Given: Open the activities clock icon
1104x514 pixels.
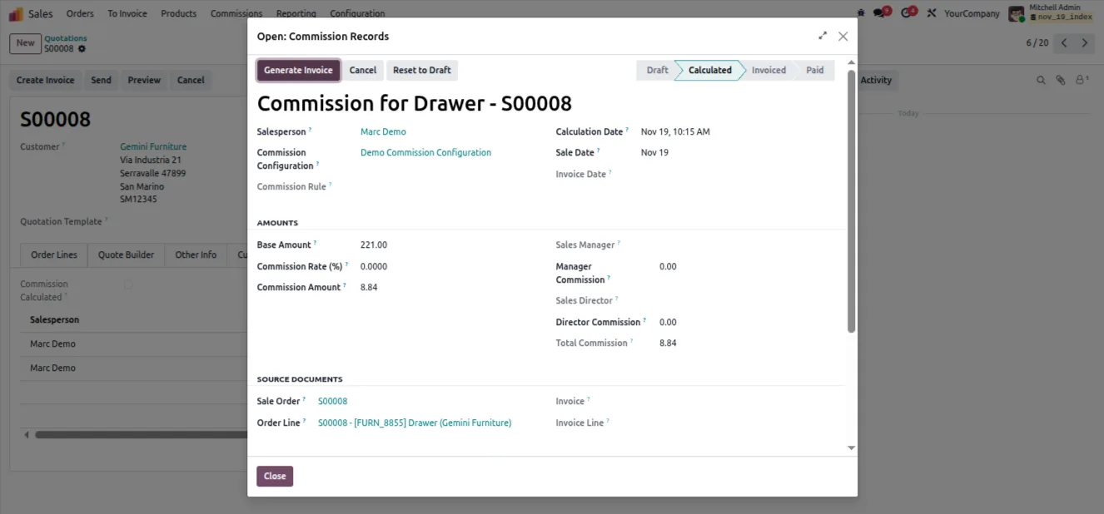Looking at the screenshot, I should pyautogui.click(x=908, y=13).
